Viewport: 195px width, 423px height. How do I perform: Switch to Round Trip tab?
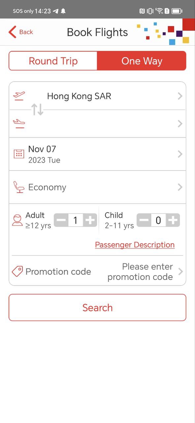pos(53,61)
